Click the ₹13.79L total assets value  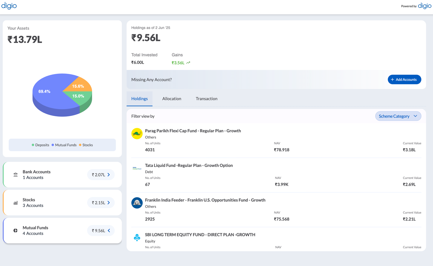pyautogui.click(x=25, y=39)
